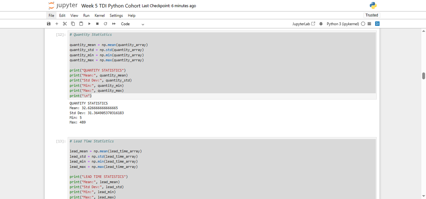426x199 pixels.
Task: Click print("LEAD TIME STATISTICS") line
Action: click(x=99, y=177)
